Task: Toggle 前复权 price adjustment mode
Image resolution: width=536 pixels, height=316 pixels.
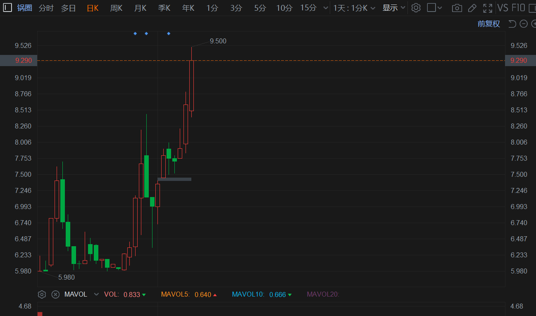Action: click(488, 24)
